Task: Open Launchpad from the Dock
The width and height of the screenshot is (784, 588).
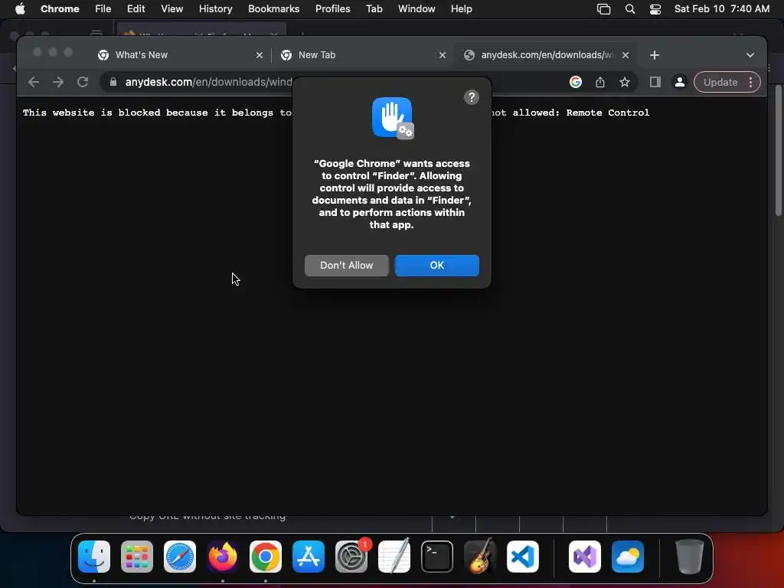Action: pos(137,557)
